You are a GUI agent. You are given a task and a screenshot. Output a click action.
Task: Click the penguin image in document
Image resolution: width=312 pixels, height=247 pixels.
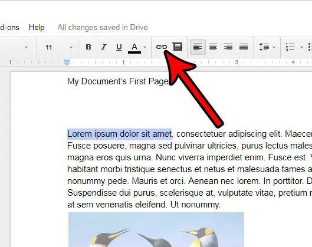pyautogui.click(x=156, y=230)
